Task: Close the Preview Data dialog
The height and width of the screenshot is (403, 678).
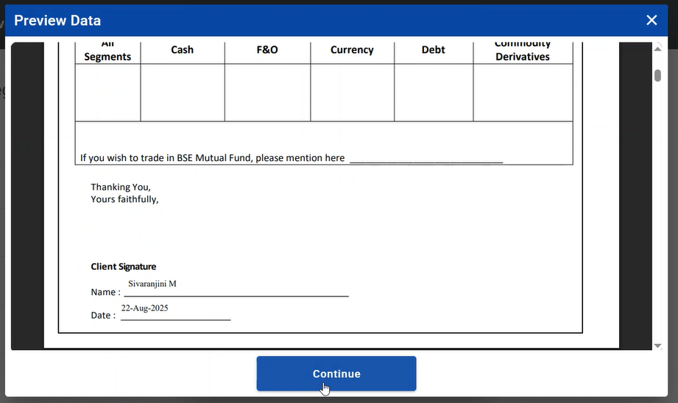Action: point(651,21)
